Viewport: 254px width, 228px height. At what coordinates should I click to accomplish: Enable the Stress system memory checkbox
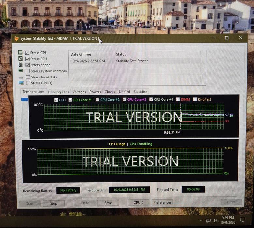pyautogui.click(x=28, y=71)
